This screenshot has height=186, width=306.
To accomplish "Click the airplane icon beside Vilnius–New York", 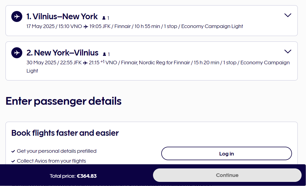I will 17,16.
